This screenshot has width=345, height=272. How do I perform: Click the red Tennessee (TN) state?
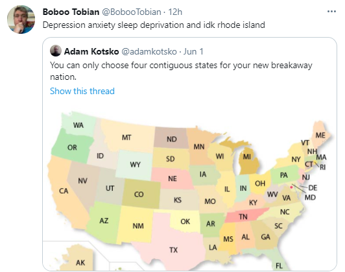244,216
